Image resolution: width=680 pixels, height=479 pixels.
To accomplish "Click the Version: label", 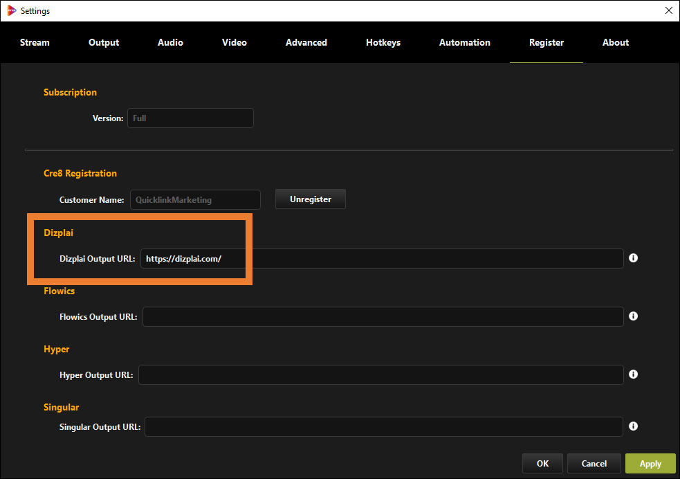I will [108, 118].
